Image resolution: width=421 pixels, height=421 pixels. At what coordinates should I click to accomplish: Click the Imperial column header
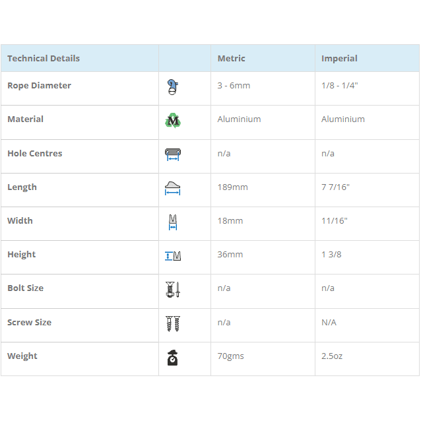pyautogui.click(x=339, y=58)
